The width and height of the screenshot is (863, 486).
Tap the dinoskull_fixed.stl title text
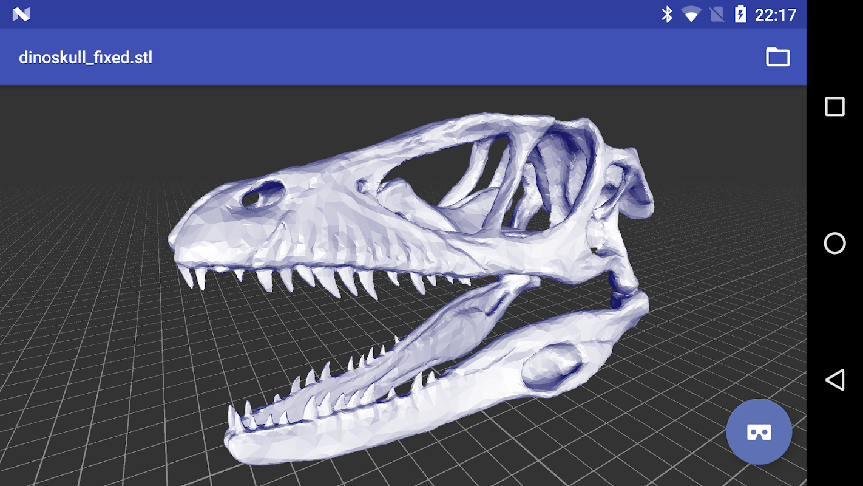pos(86,58)
